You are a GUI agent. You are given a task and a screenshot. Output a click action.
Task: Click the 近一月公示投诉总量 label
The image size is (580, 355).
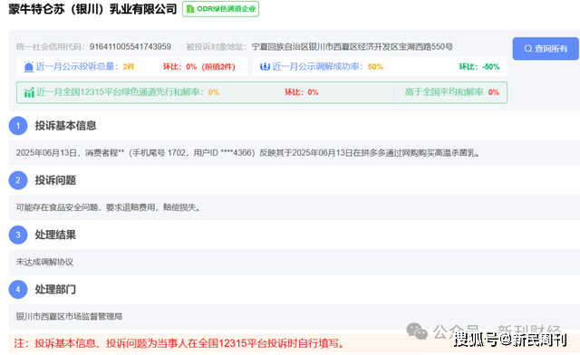click(77, 67)
